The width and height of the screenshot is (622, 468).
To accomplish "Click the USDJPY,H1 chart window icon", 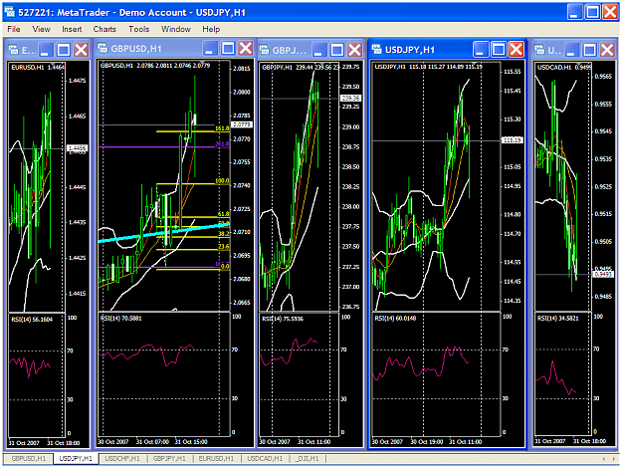I will point(376,50).
